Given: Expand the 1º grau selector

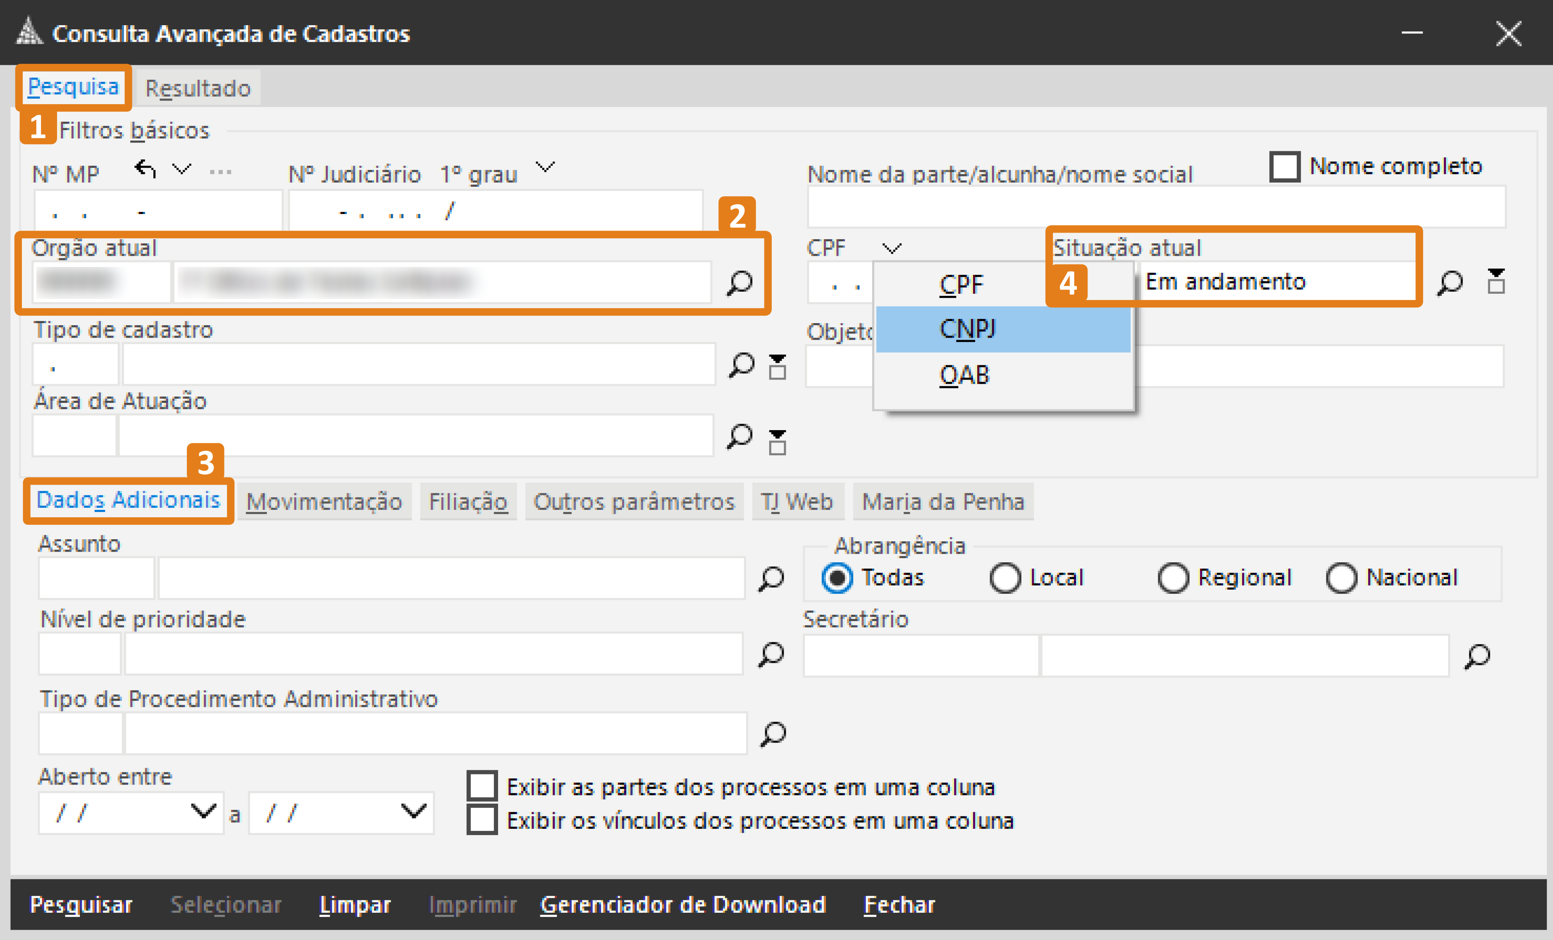Looking at the screenshot, I should tap(546, 168).
